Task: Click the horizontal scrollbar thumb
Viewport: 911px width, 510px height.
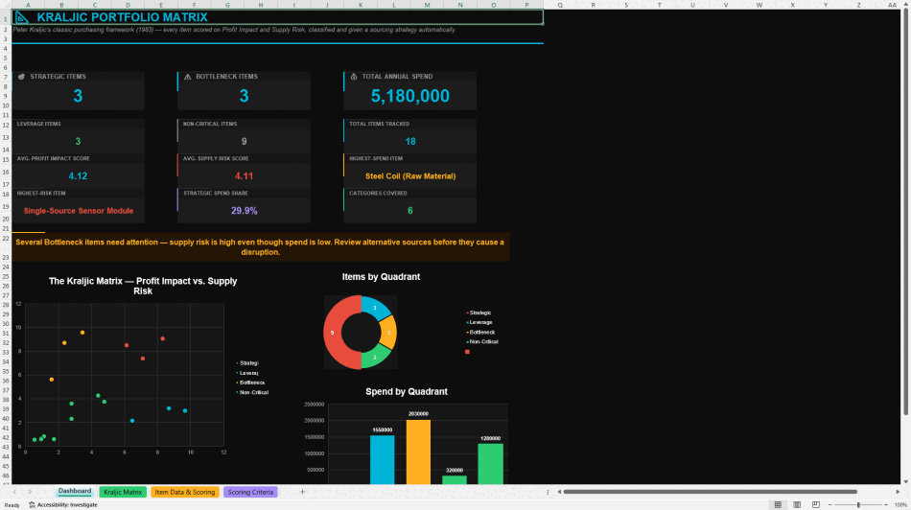Action: (710, 492)
